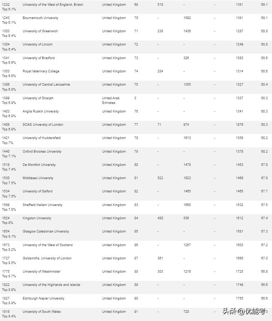Screen dimensions: 272x321
Task: Click Royal Veterinary College name
Action: (41, 71)
